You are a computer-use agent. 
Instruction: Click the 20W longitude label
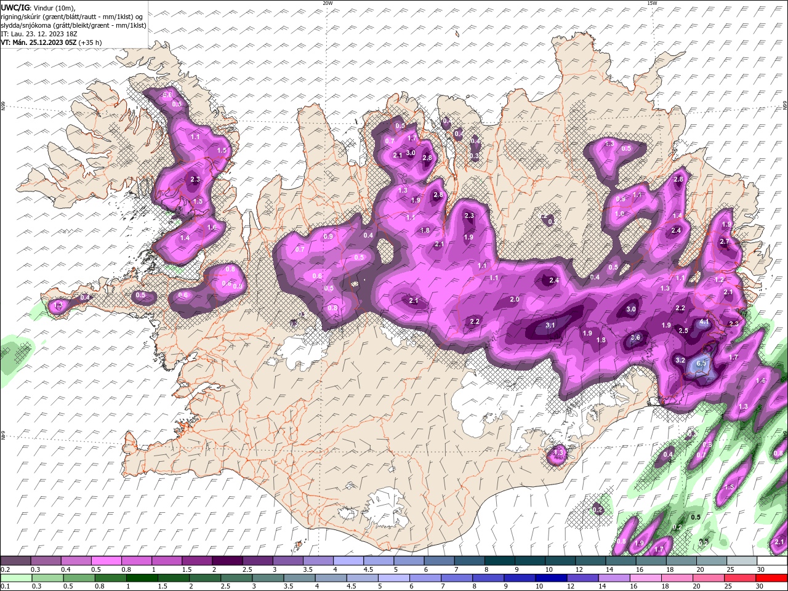point(328,3)
